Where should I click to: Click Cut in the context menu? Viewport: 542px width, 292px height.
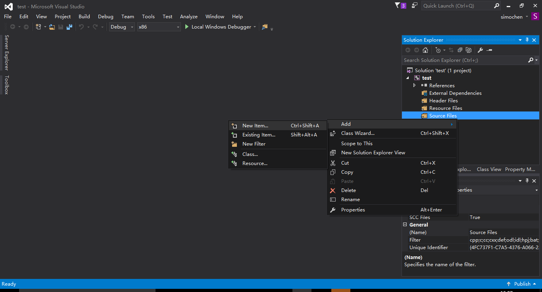pos(392,163)
